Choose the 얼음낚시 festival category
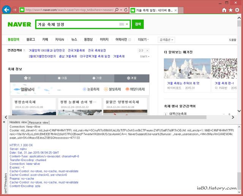The image size is (243, 196). pyautogui.click(x=24, y=89)
